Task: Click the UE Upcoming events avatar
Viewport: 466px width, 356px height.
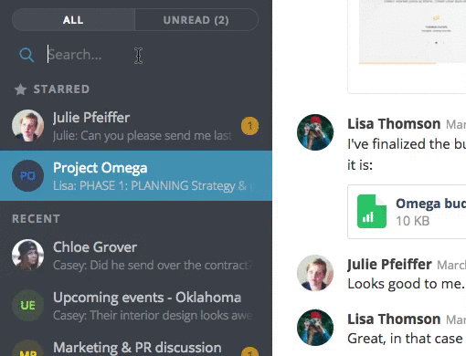Action: pos(27,305)
